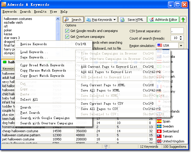This screenshot has height=153, width=192.
Task: Click the search threads count field
Action: tap(175, 38)
